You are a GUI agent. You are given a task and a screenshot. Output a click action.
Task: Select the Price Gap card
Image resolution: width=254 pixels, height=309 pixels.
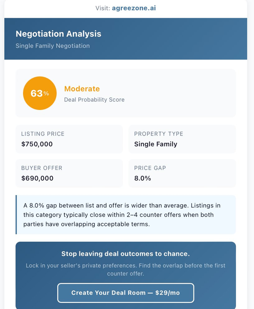pyautogui.click(x=182, y=173)
